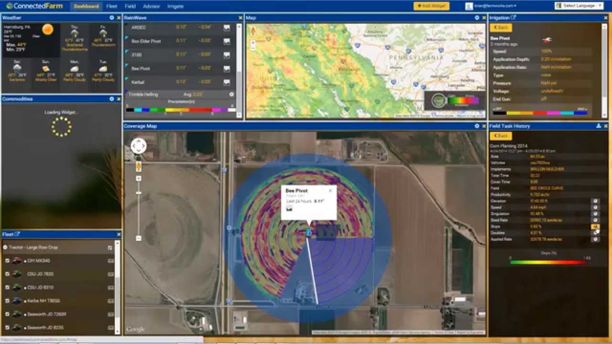Close the Bee Pivot popup
This screenshot has width=612, height=344.
(330, 191)
